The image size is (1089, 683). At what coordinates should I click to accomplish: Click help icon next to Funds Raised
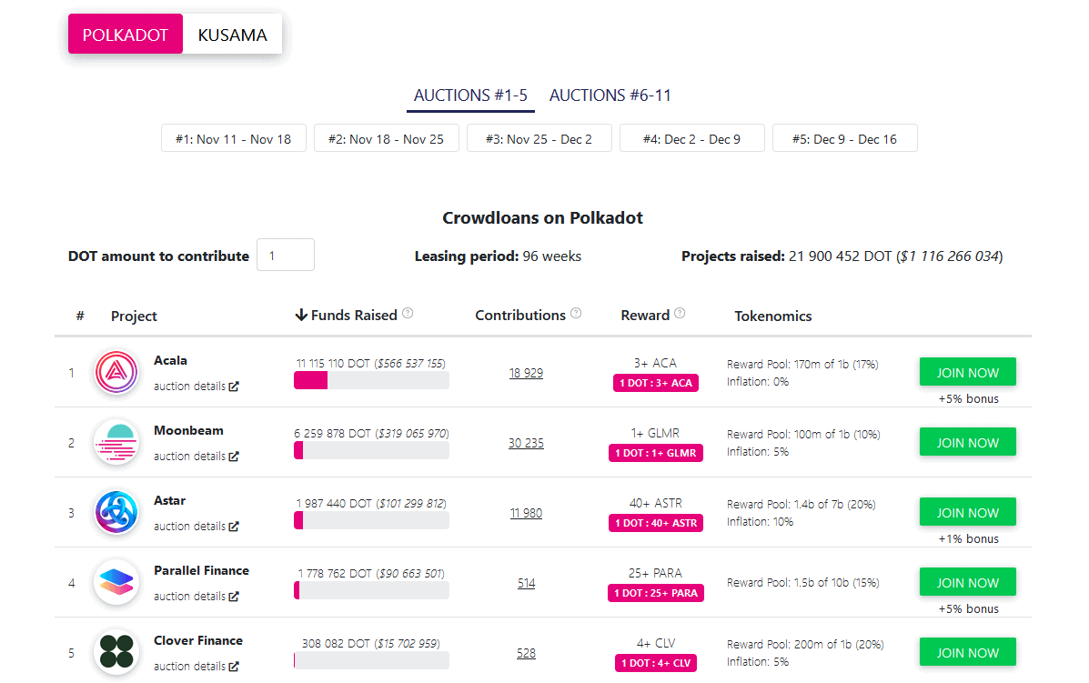coord(408,314)
